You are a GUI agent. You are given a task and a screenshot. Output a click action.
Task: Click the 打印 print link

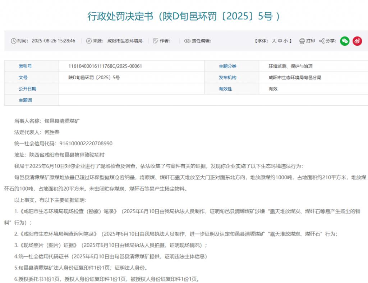[310, 41]
